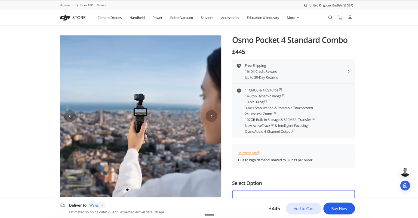
Task: Open the live chat agent avatar
Action: (x=405, y=172)
